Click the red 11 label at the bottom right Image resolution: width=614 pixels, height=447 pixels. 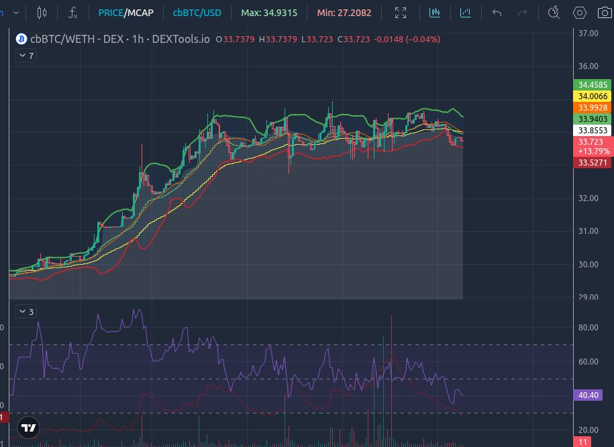(583, 442)
